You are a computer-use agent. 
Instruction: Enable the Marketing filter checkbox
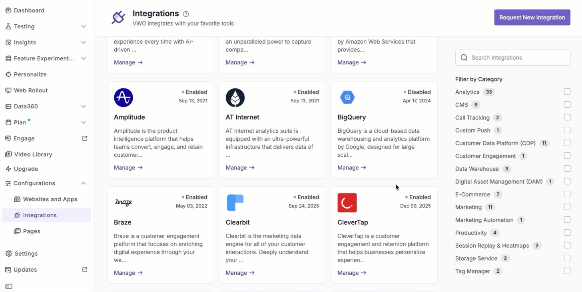pos(567,207)
